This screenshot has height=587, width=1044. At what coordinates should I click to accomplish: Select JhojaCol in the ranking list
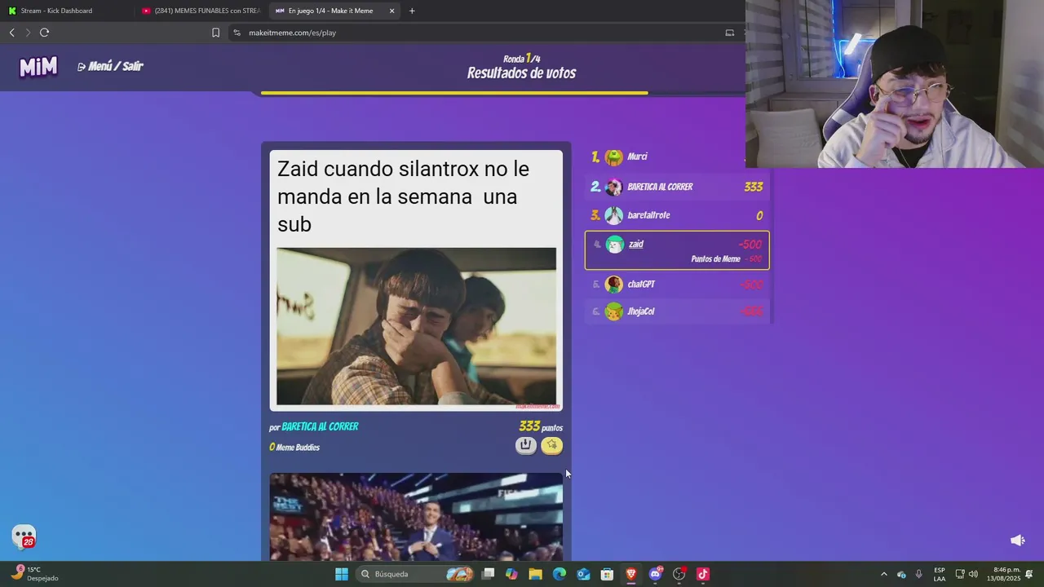point(677,311)
